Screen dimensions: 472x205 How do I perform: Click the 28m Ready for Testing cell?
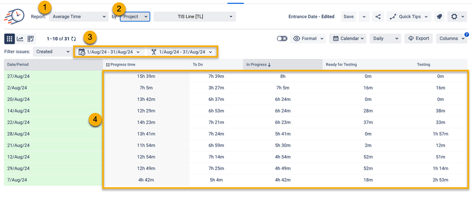368,111
